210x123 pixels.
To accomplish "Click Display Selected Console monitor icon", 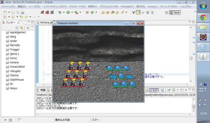I will coord(174,90).
